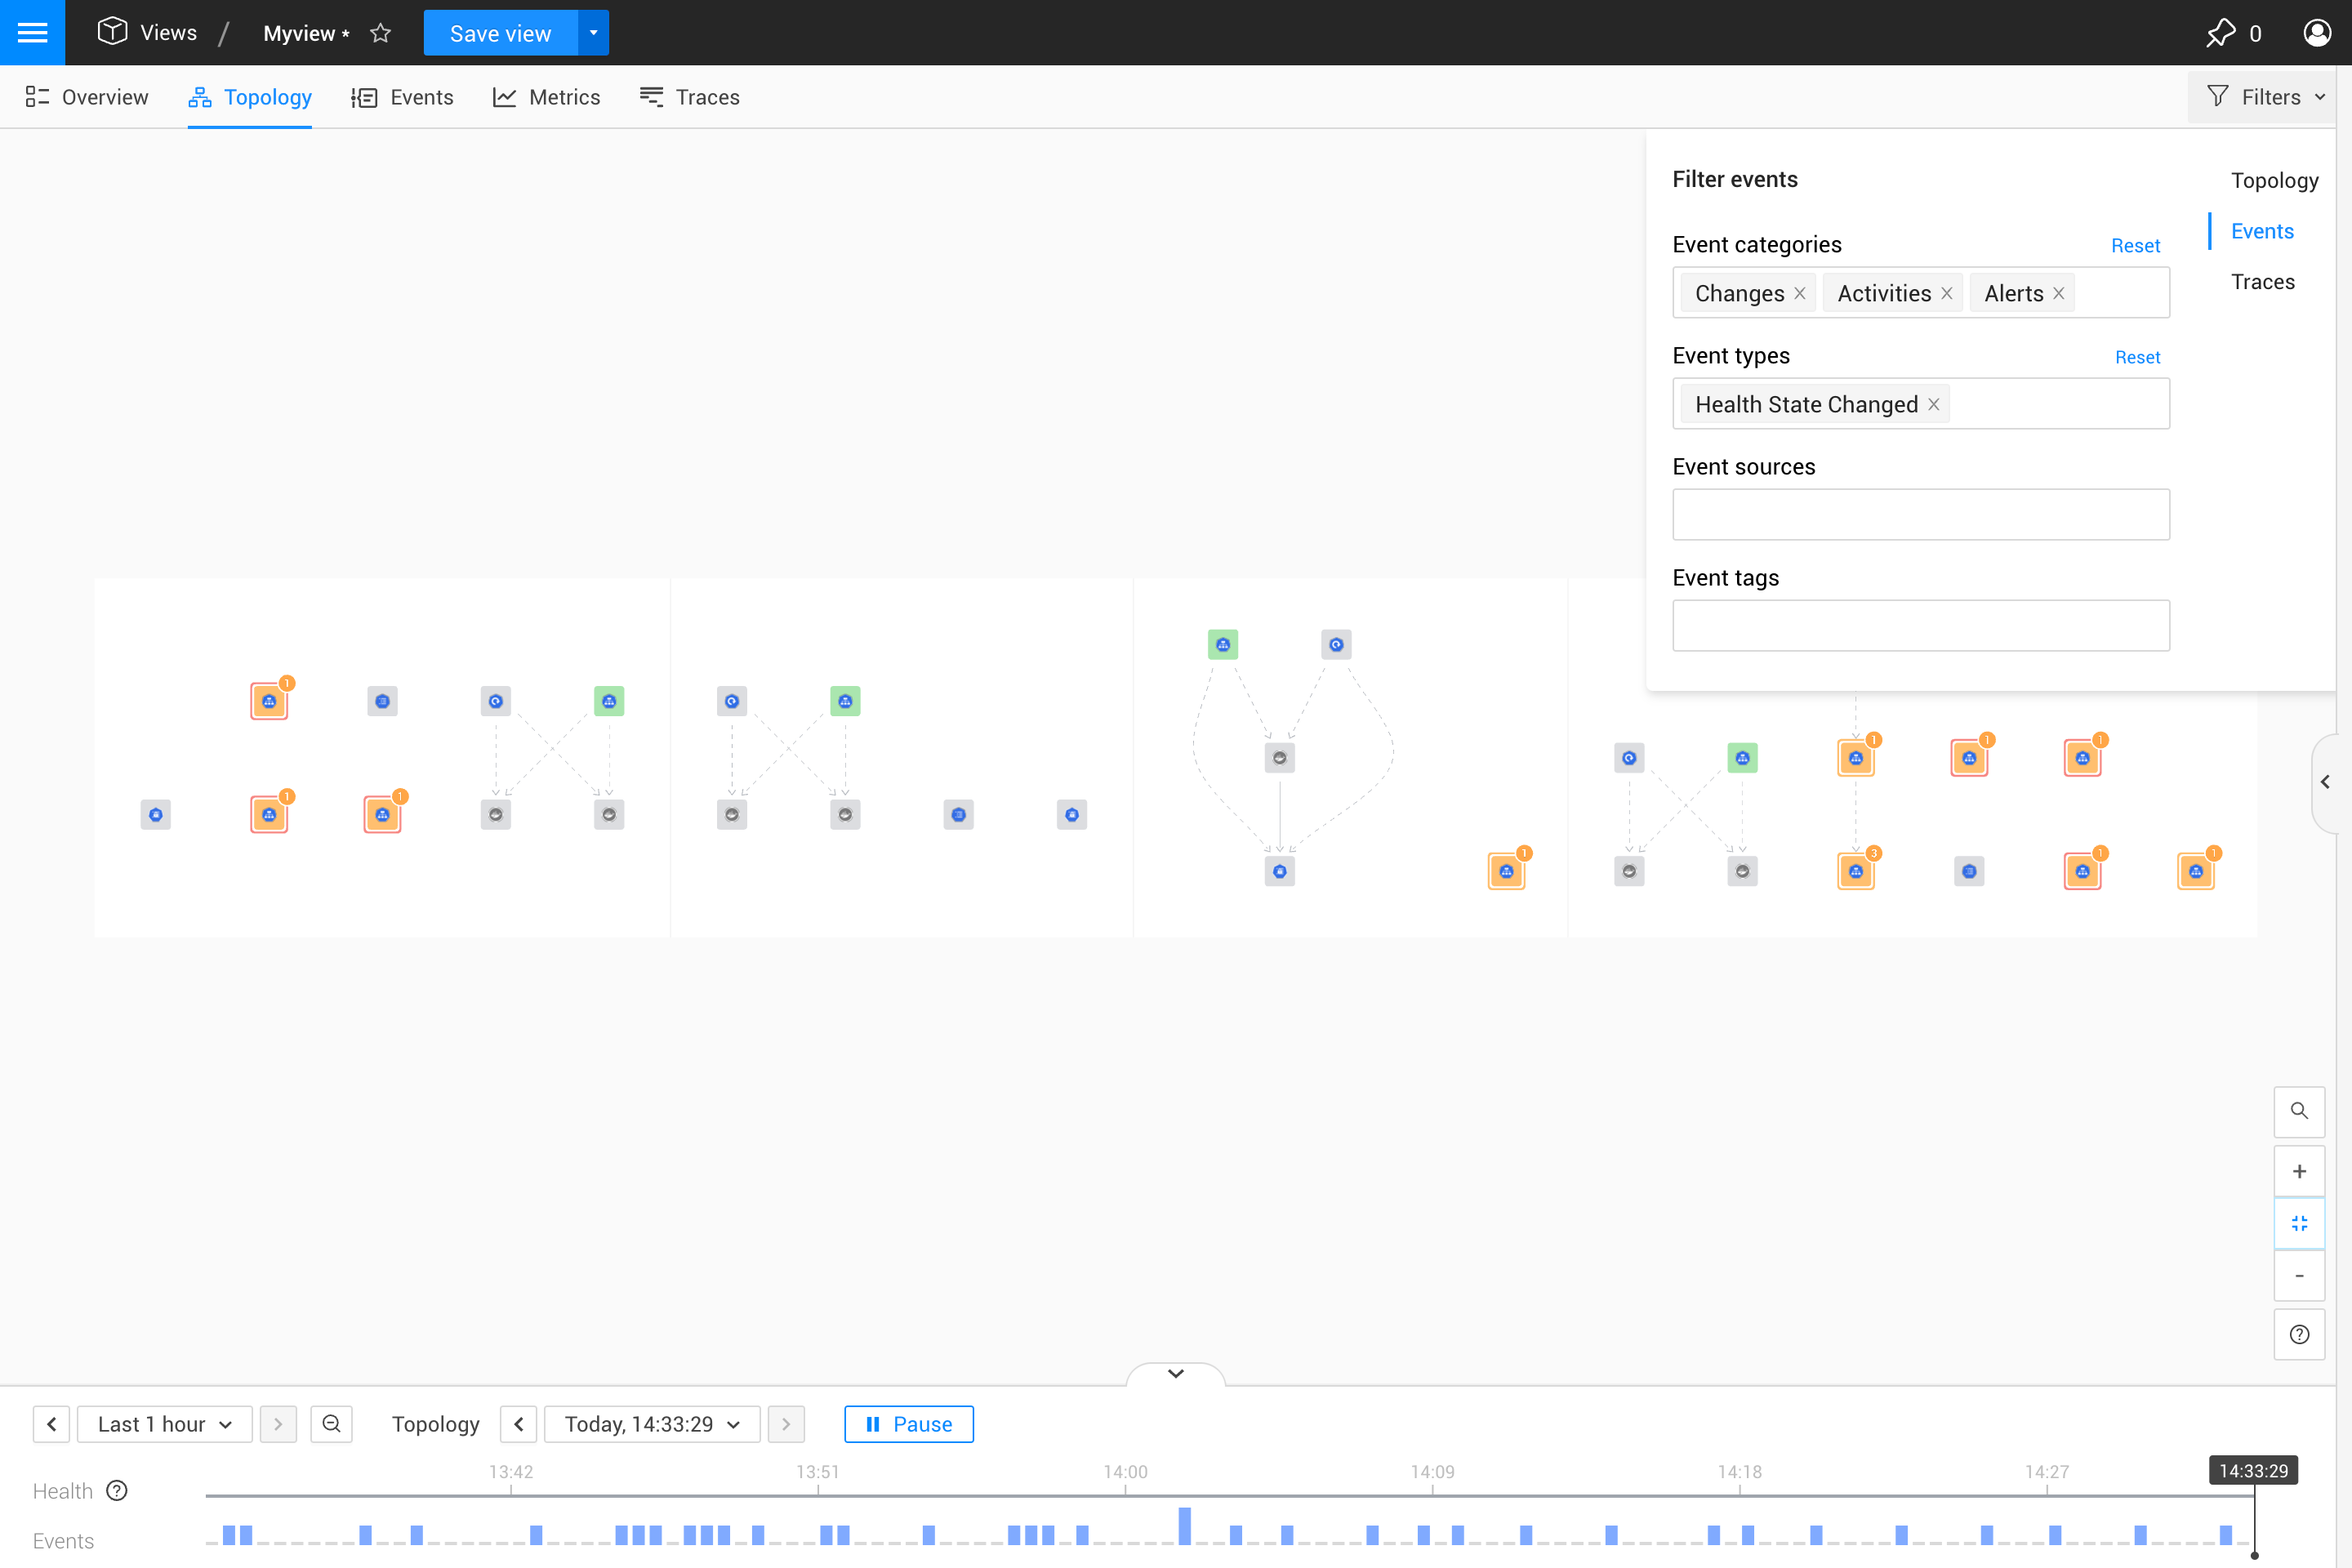Viewport: 2352px width, 1568px height.
Task: Reset the Event categories filter
Action: point(2135,246)
